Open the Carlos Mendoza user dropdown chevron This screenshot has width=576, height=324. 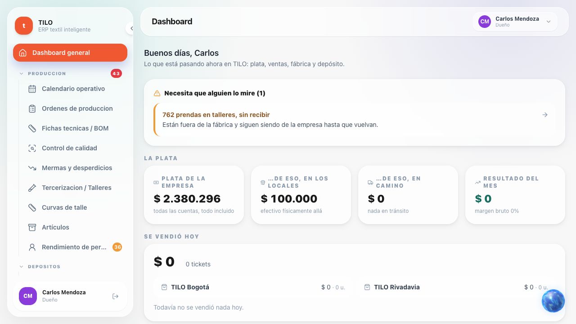[549, 22]
